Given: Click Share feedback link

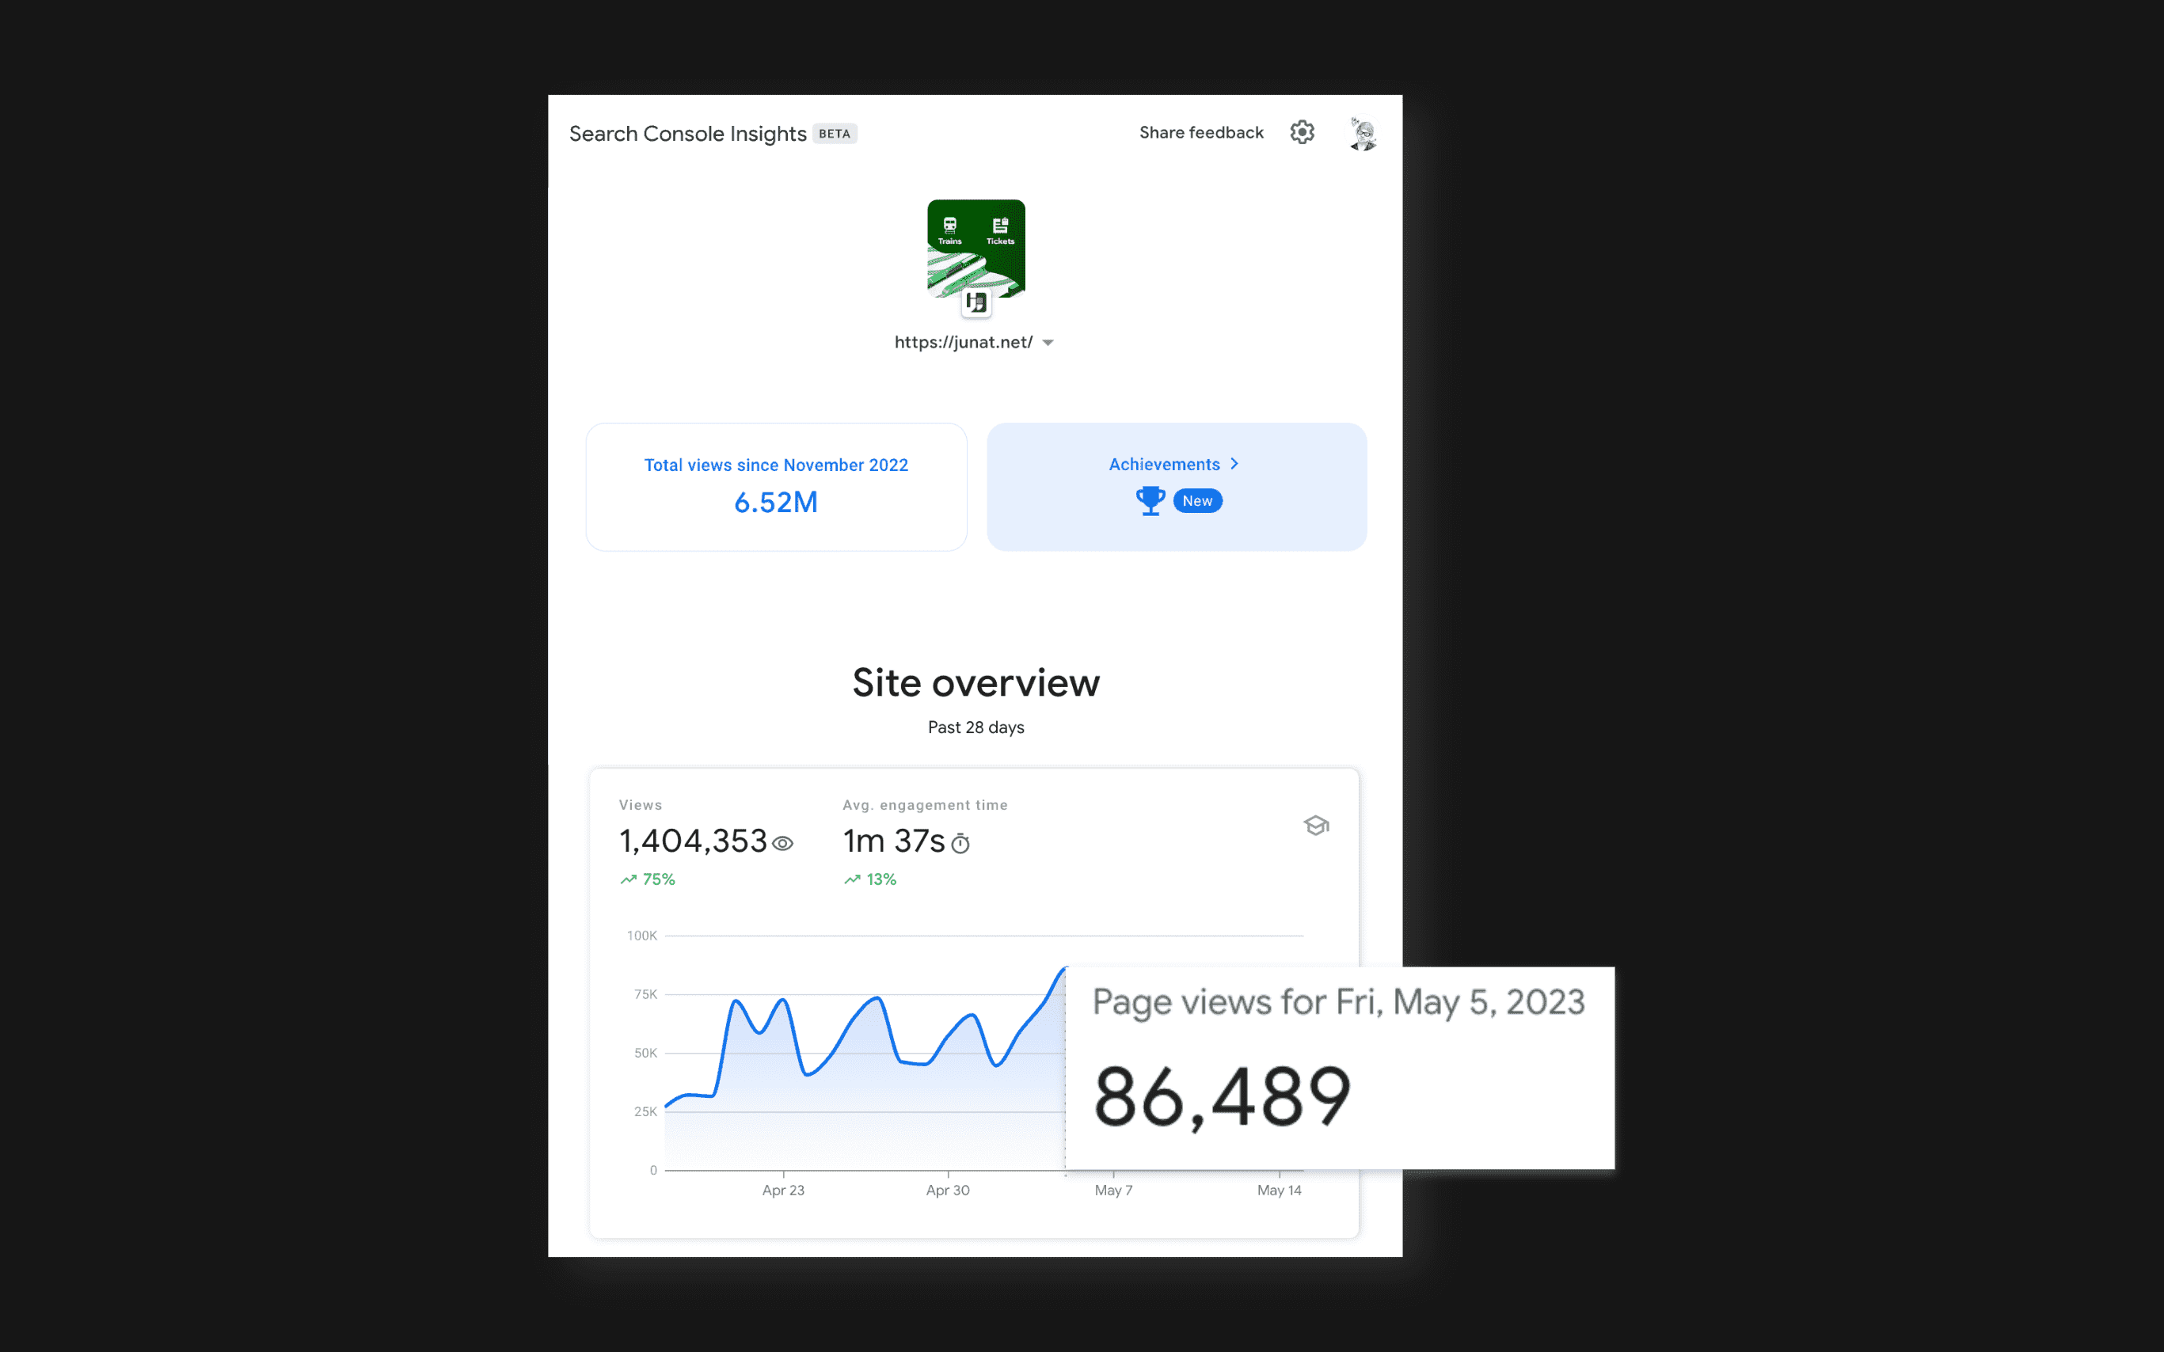Looking at the screenshot, I should tap(1201, 132).
